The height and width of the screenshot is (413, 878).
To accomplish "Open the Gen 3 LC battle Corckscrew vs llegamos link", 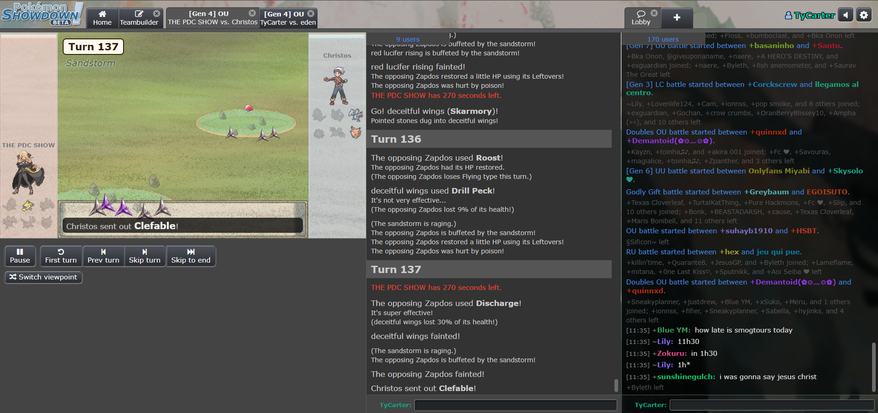I will pyautogui.click(x=742, y=88).
